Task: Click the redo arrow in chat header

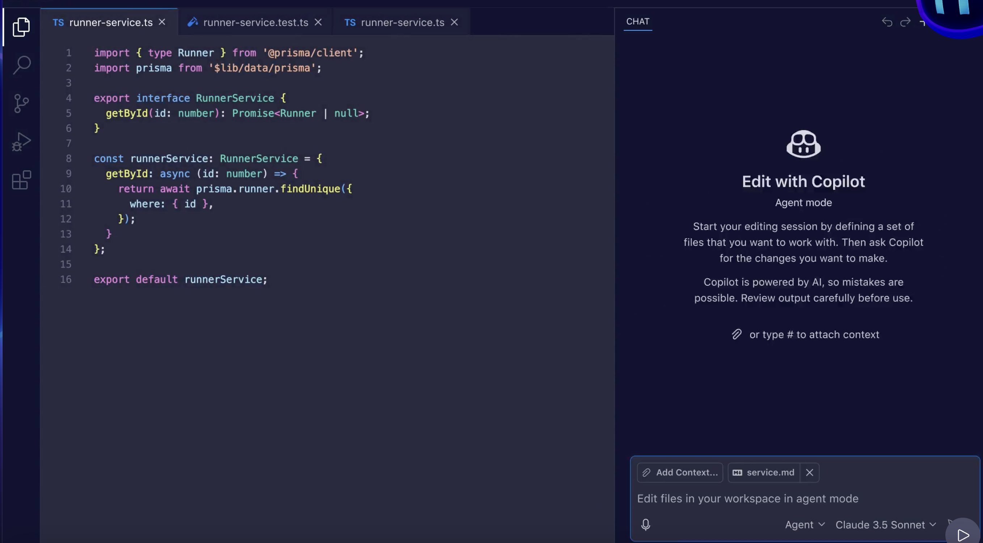Action: [905, 22]
